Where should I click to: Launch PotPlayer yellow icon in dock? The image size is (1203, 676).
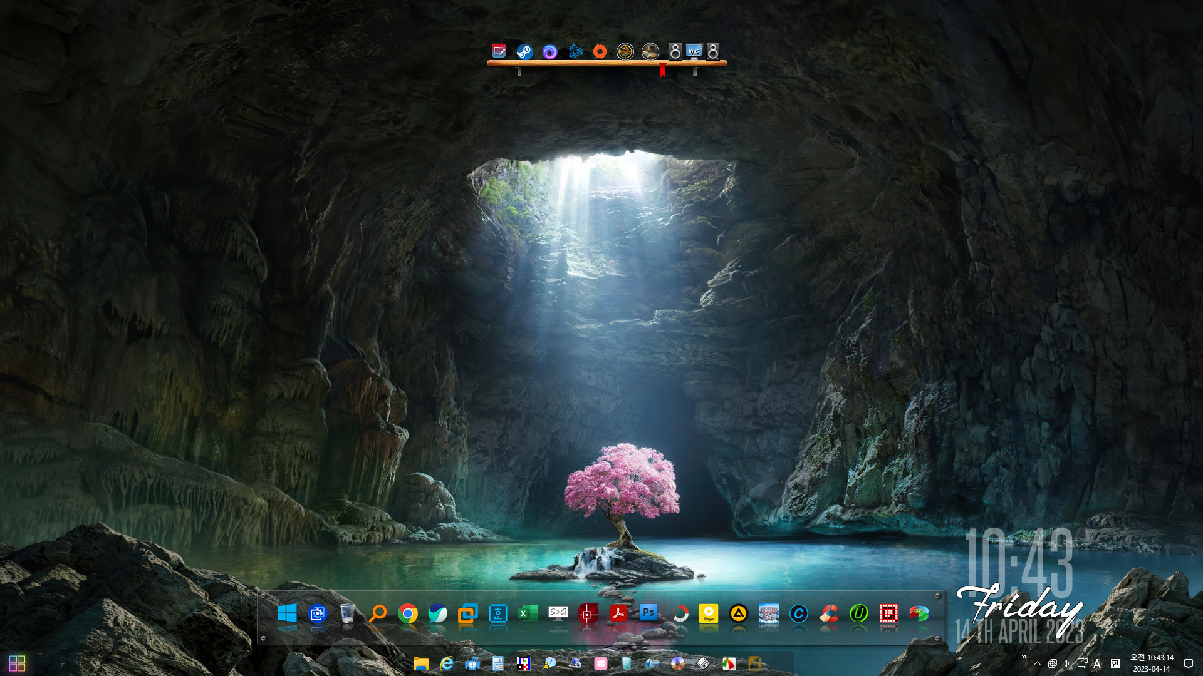point(709,613)
